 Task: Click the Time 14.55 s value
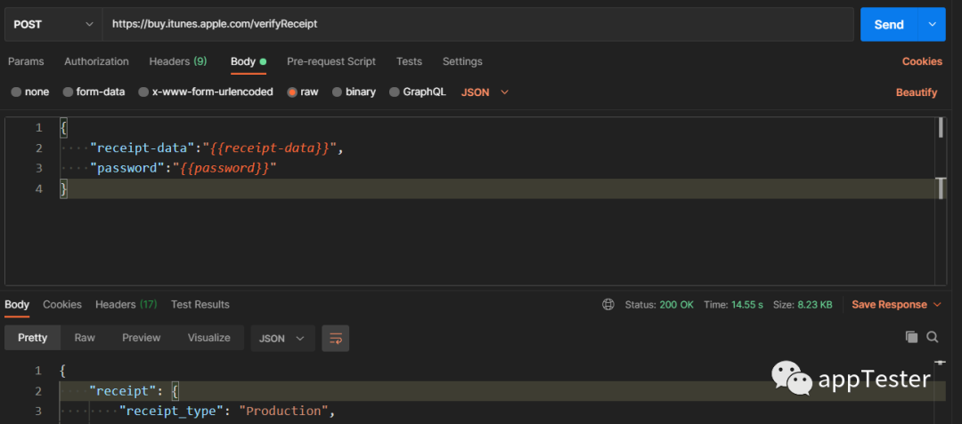(746, 304)
